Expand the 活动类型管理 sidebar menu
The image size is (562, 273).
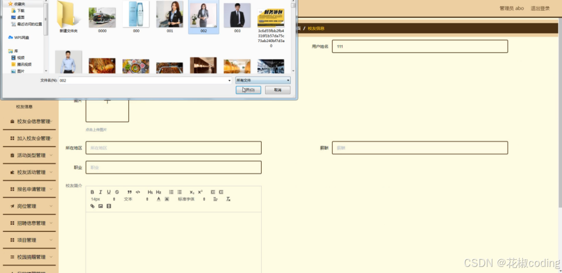coord(29,155)
